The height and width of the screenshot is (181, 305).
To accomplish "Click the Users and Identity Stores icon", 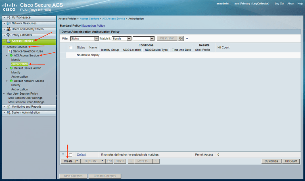I will [x=8, y=29].
